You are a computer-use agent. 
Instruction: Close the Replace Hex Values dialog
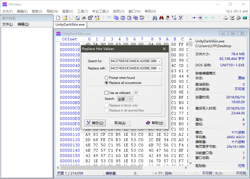[164, 49]
